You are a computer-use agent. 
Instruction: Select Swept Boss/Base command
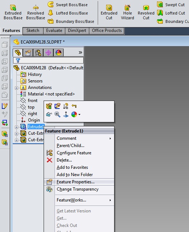click(68, 5)
